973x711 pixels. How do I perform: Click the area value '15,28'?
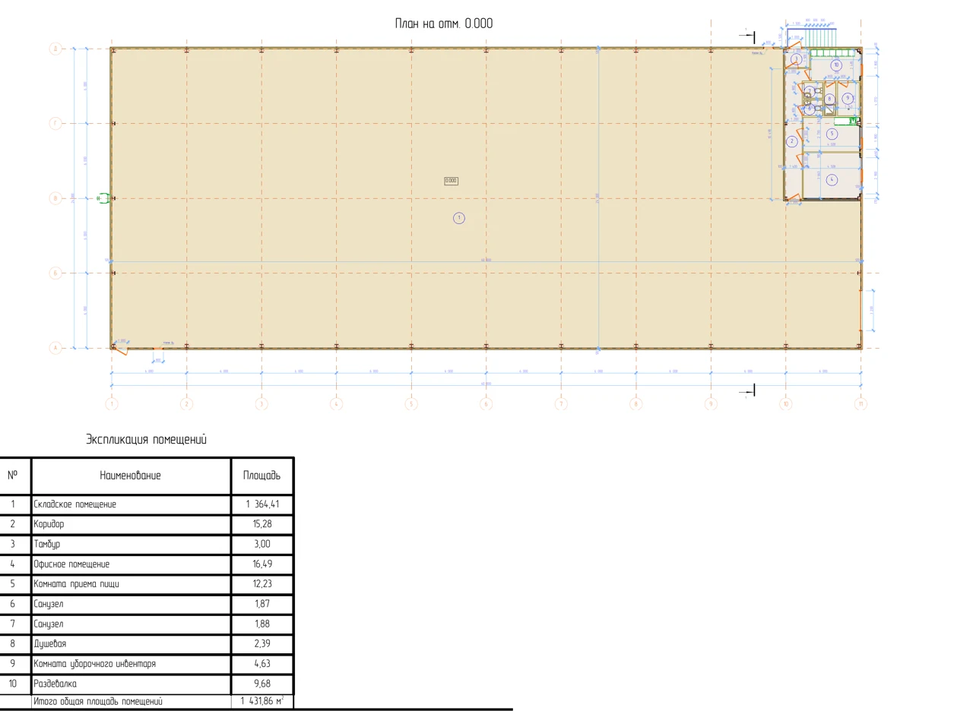pyautogui.click(x=262, y=524)
